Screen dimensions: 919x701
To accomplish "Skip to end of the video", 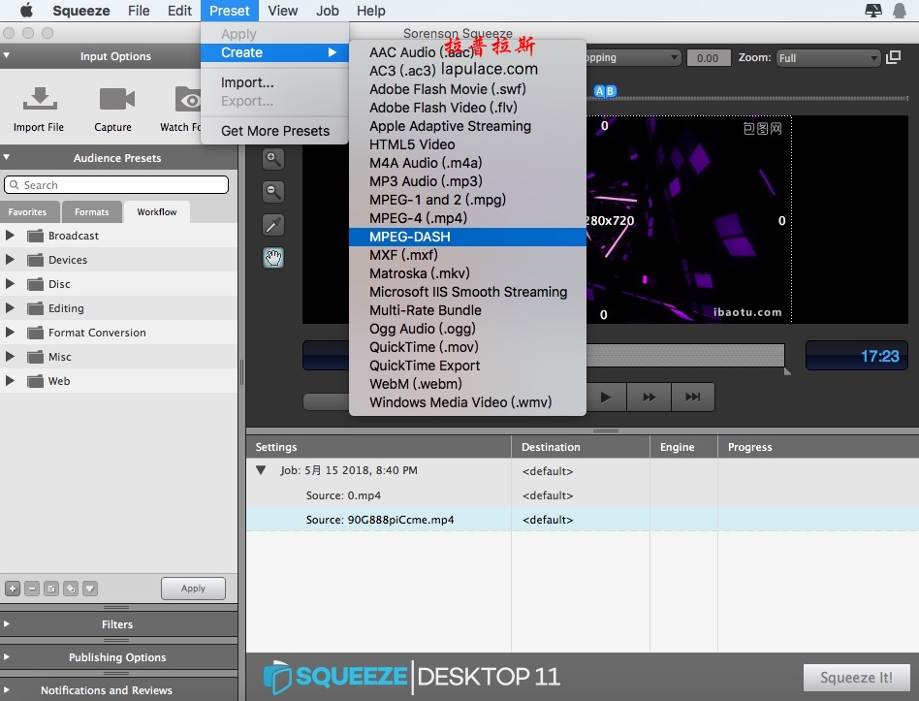I will point(692,397).
